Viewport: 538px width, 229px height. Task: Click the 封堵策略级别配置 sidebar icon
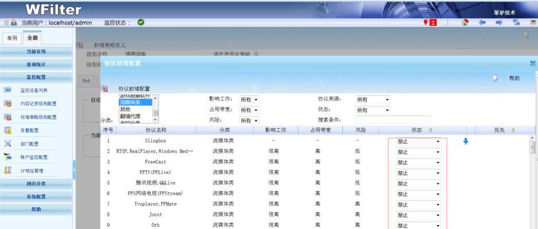point(8,117)
